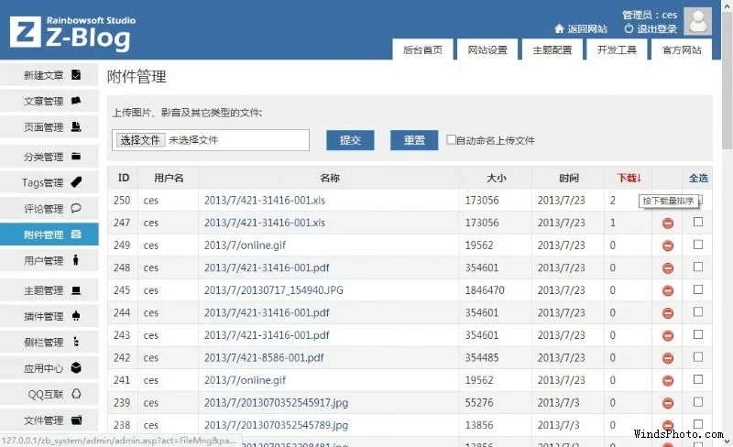This screenshot has width=733, height=447.
Task: Enable 自动命名上传文件 checkbox
Action: point(451,139)
